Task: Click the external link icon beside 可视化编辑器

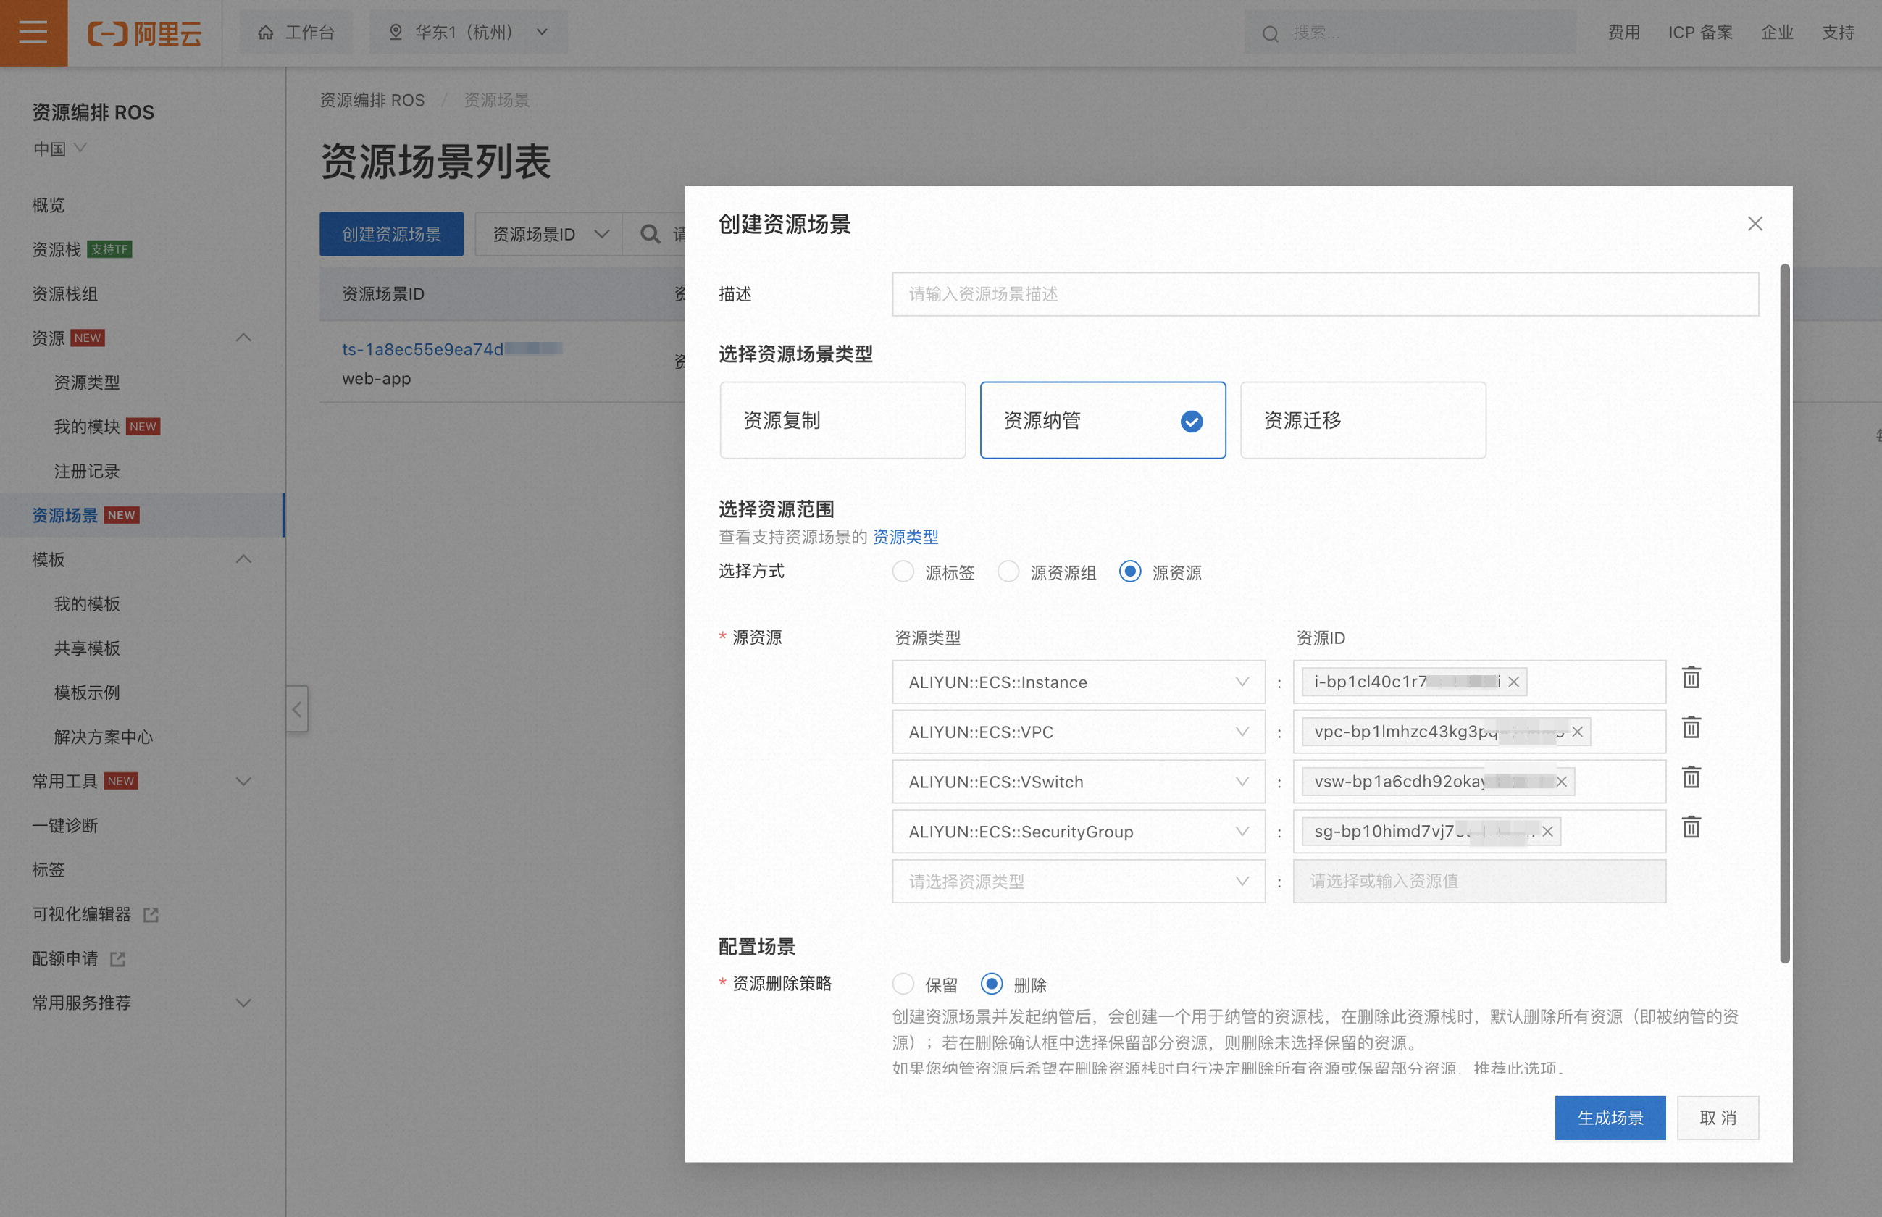Action: [151, 914]
